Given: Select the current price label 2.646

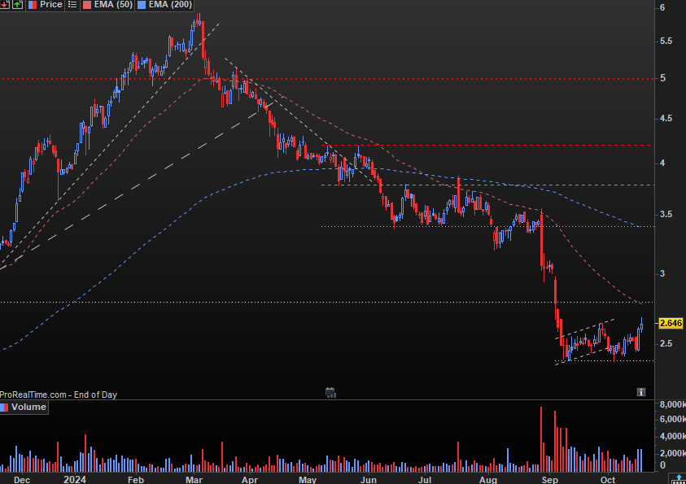Looking at the screenshot, I should coord(671,323).
